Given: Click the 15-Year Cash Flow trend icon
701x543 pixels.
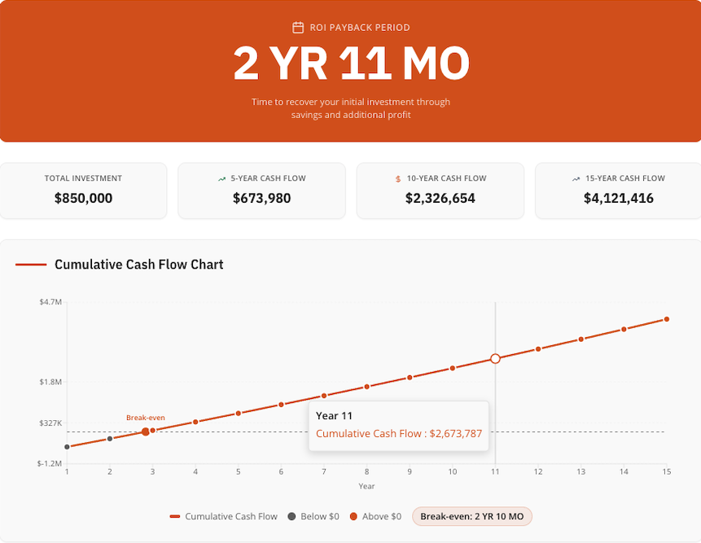Looking at the screenshot, I should tap(576, 178).
